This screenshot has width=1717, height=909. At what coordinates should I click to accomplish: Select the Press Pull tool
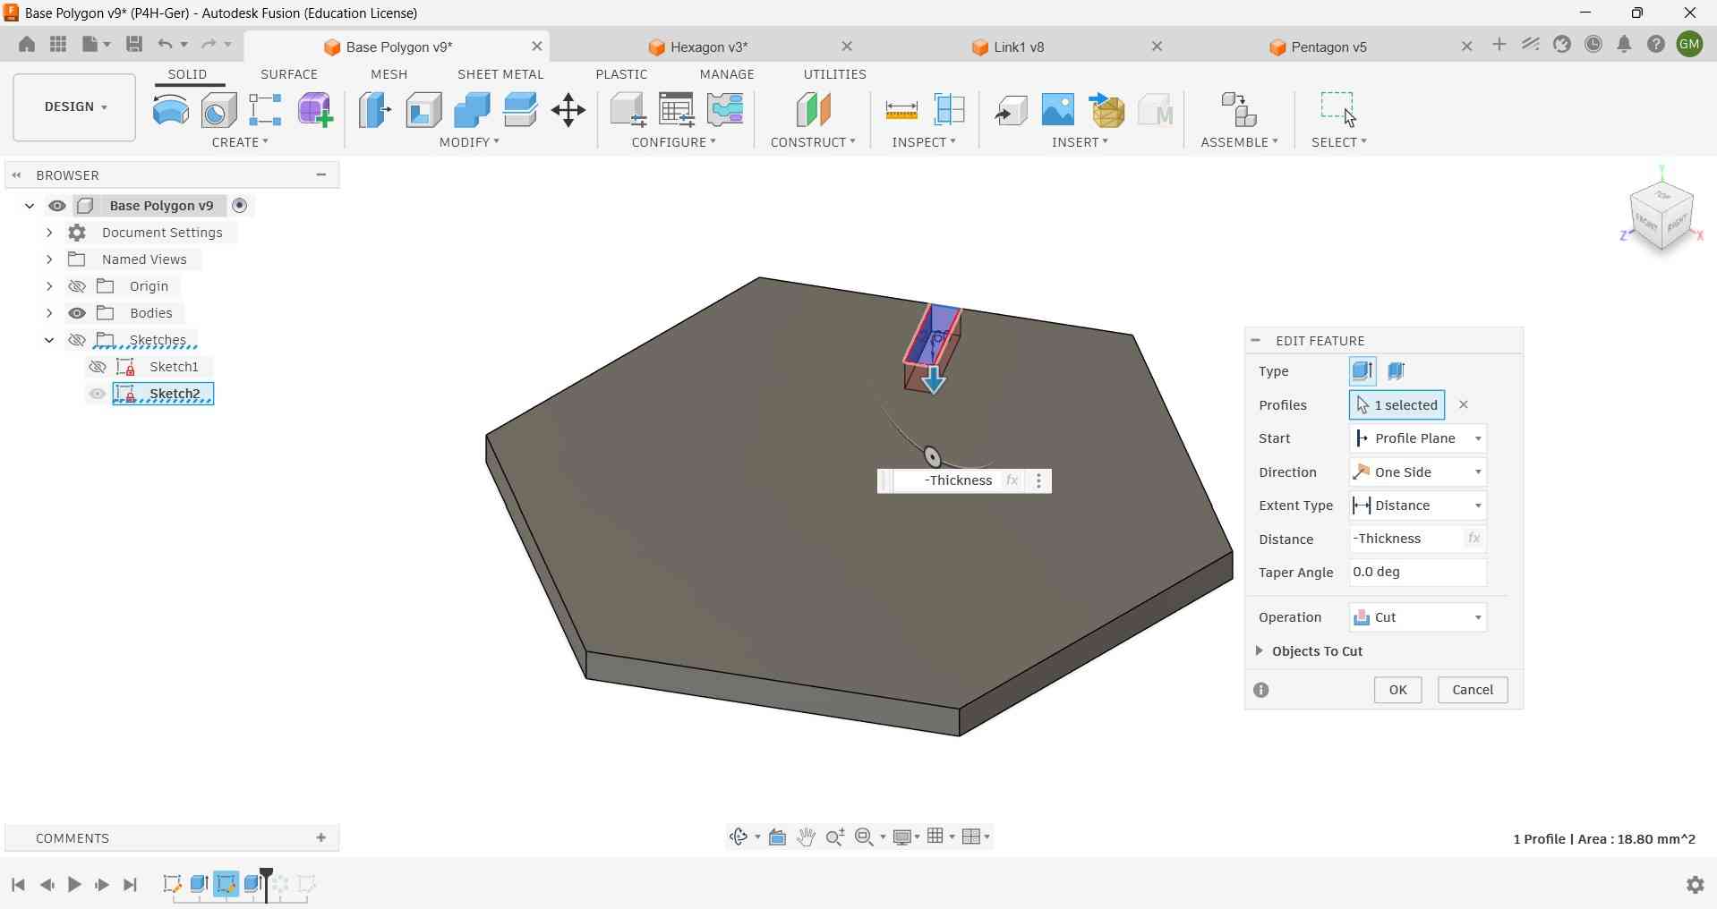375,110
